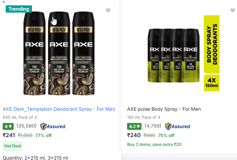Open AXE pulse Body Spray product link

(164, 109)
